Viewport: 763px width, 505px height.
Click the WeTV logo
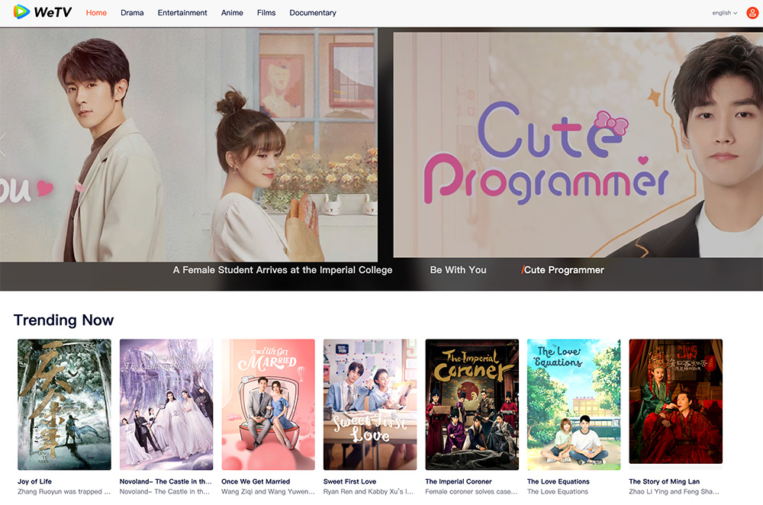(x=42, y=12)
